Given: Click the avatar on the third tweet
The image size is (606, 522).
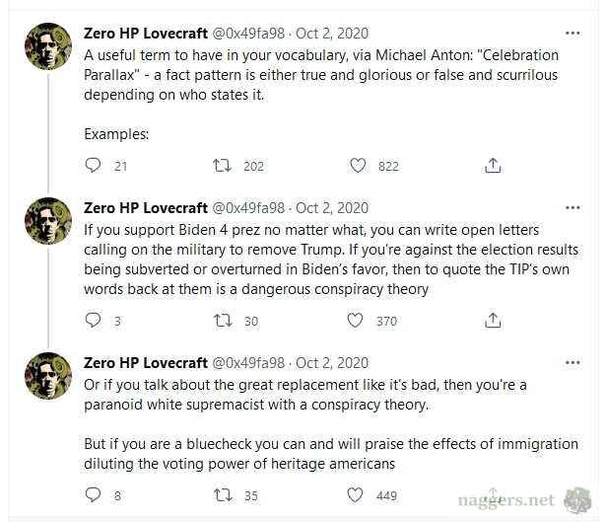Looking at the screenshot, I should [47, 376].
